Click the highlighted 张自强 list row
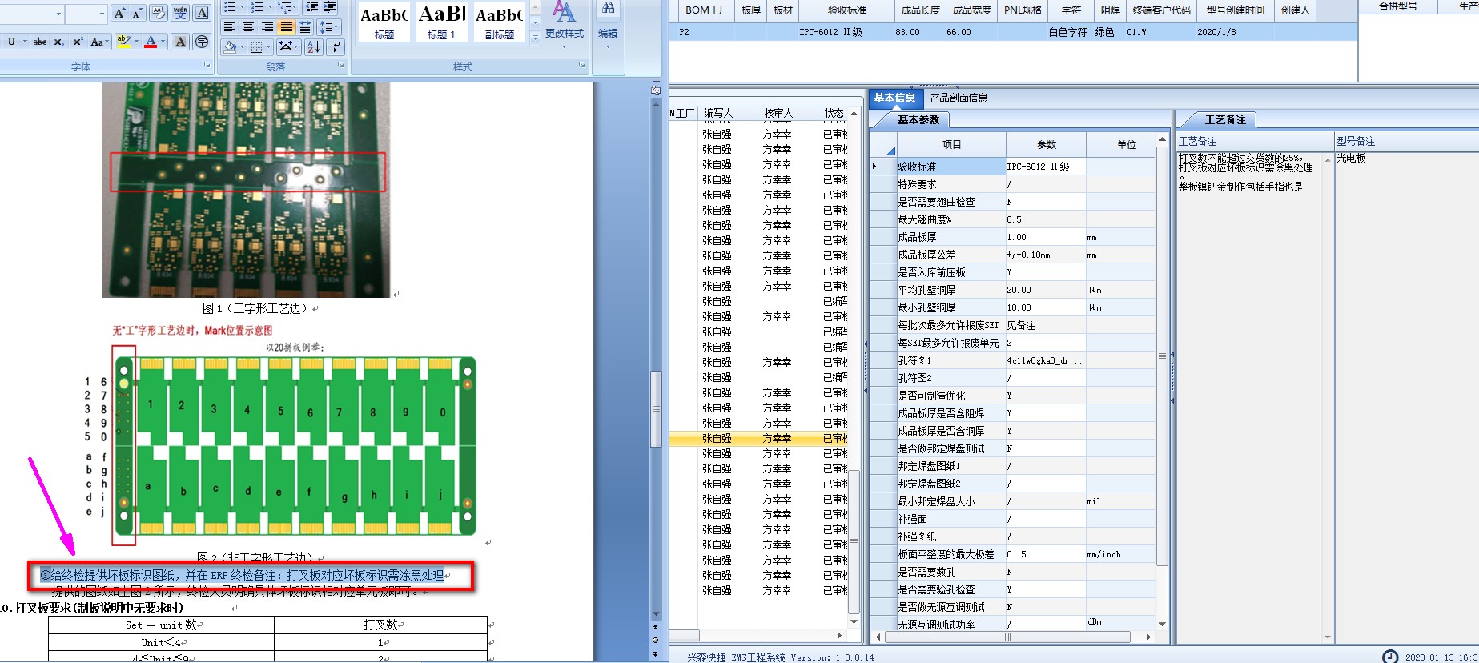This screenshot has width=1479, height=663. click(x=758, y=438)
